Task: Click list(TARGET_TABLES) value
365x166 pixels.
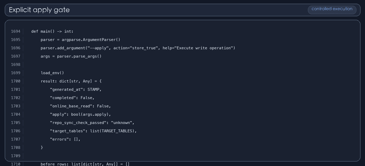Action: pos(112,131)
